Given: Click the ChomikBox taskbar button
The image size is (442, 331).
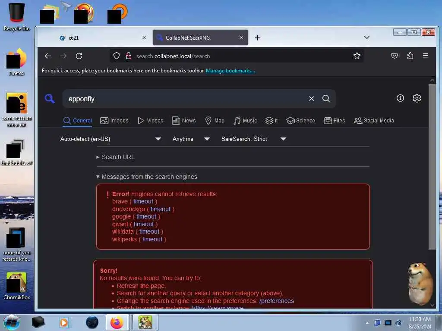Looking at the screenshot, I should (x=145, y=322).
